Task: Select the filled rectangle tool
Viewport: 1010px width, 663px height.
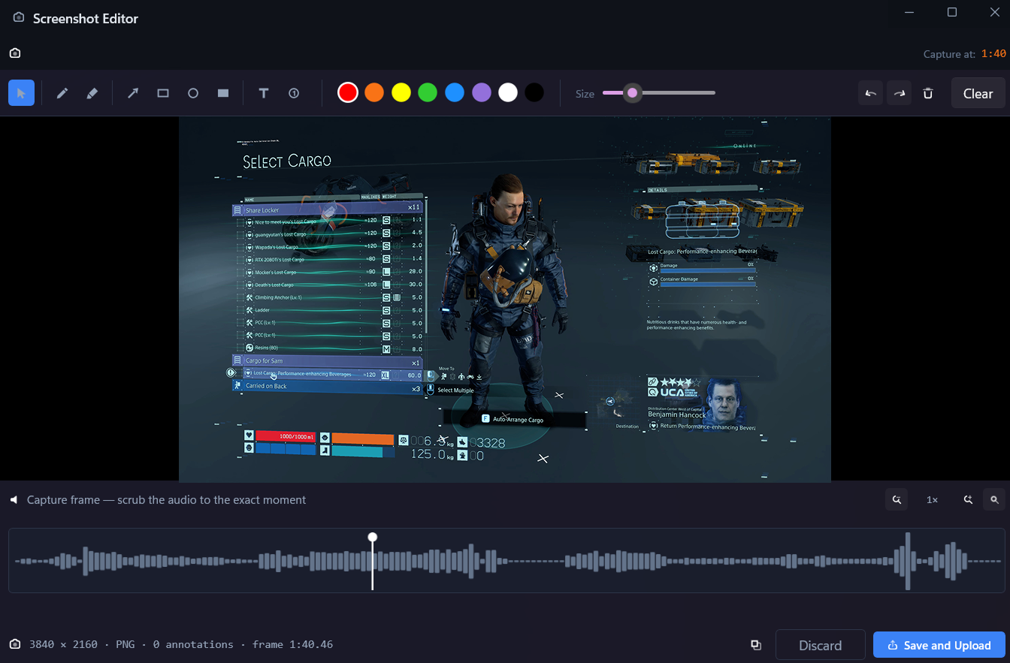Action: pyautogui.click(x=223, y=93)
